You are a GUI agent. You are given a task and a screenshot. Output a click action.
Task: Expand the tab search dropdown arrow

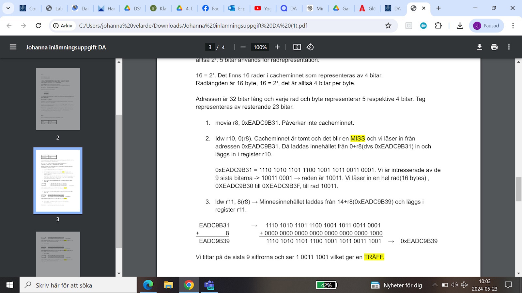[8, 8]
